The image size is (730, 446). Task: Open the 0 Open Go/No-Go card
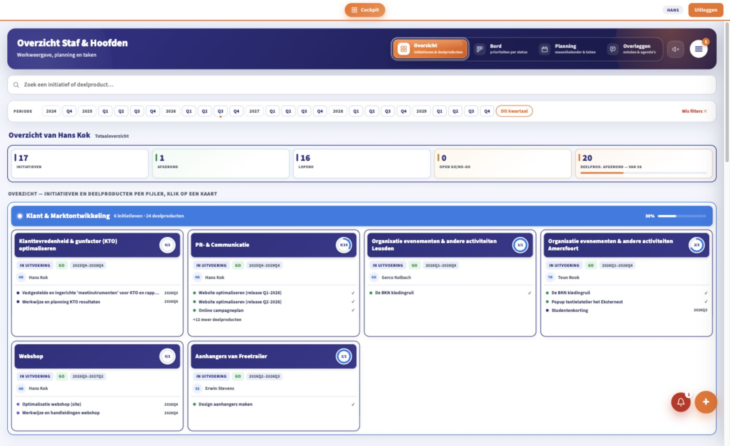pos(502,163)
